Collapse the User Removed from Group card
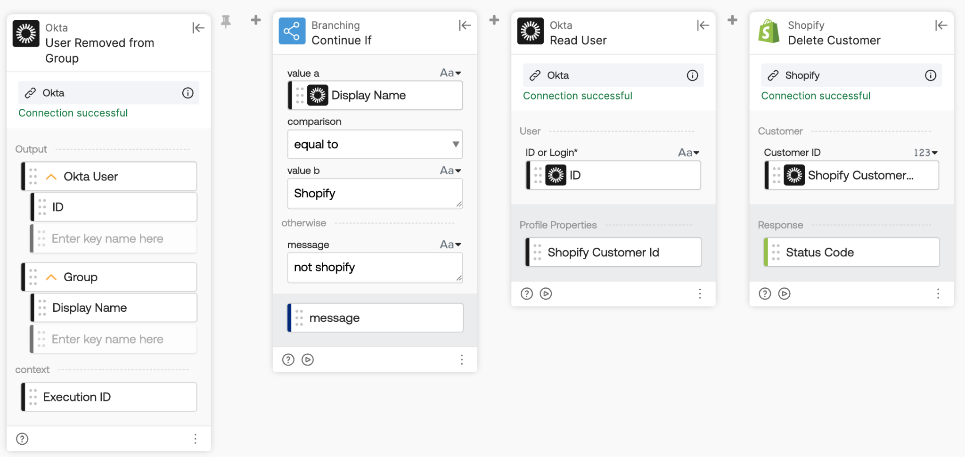The image size is (965, 457). coord(198,28)
